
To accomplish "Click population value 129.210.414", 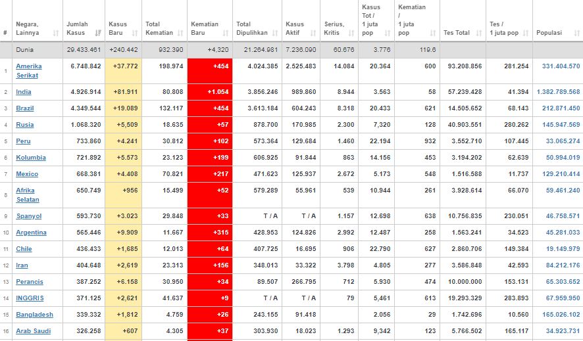I will [561, 173].
